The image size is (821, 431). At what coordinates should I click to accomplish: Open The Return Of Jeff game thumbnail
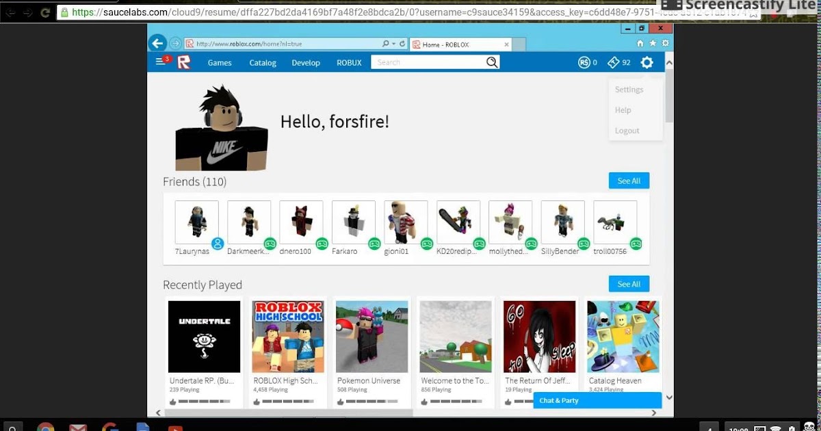(x=540, y=337)
